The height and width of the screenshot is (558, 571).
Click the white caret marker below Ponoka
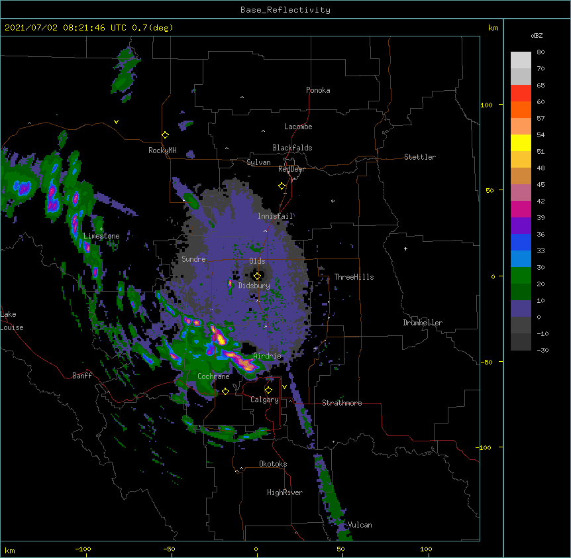[242, 97]
